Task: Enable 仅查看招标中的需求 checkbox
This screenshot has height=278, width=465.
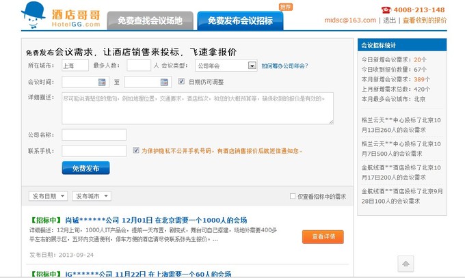Action: tap(293, 197)
